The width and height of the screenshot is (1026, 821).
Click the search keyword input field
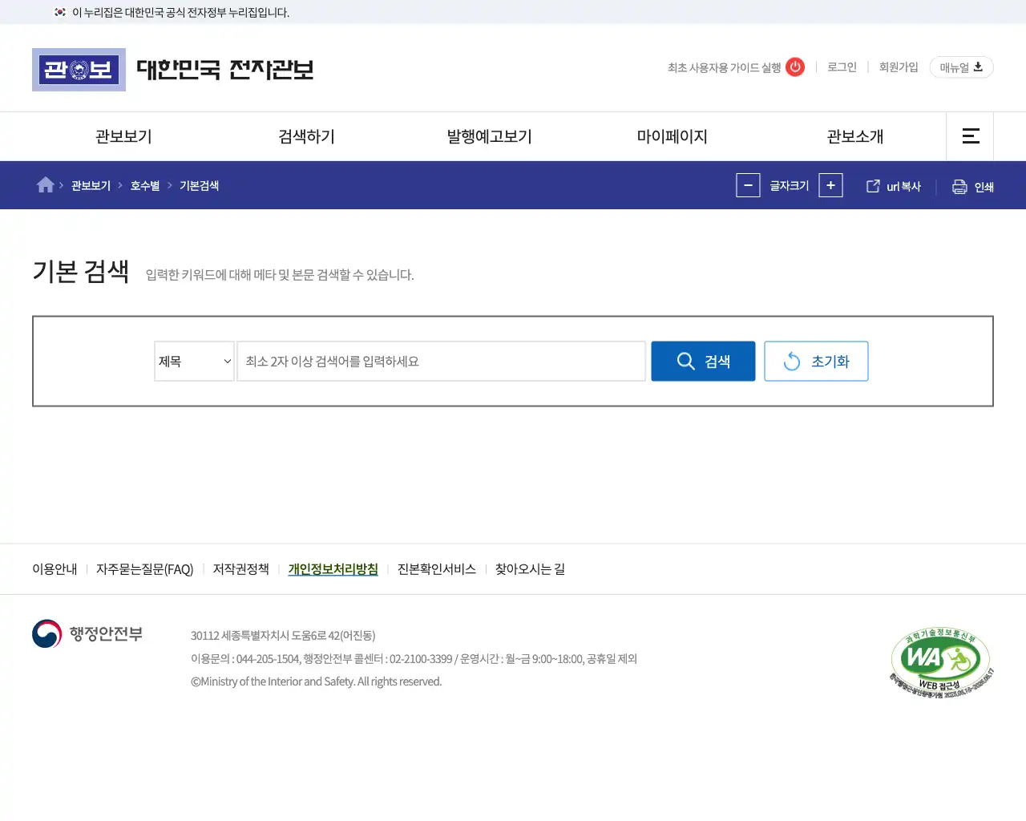[441, 361]
